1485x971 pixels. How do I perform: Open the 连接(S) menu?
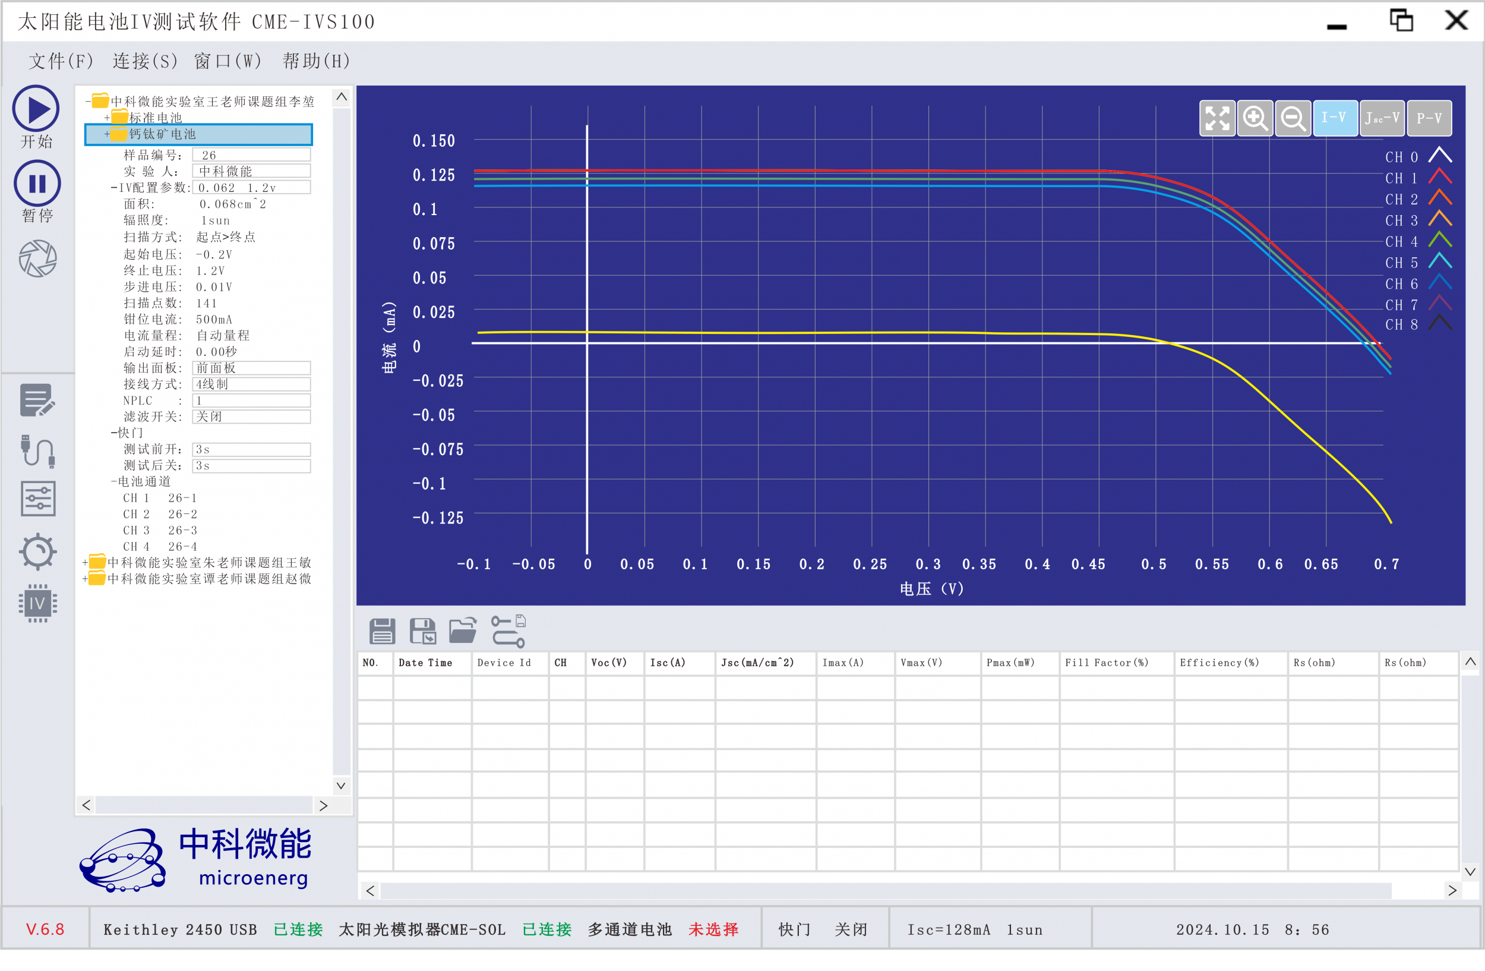click(145, 61)
